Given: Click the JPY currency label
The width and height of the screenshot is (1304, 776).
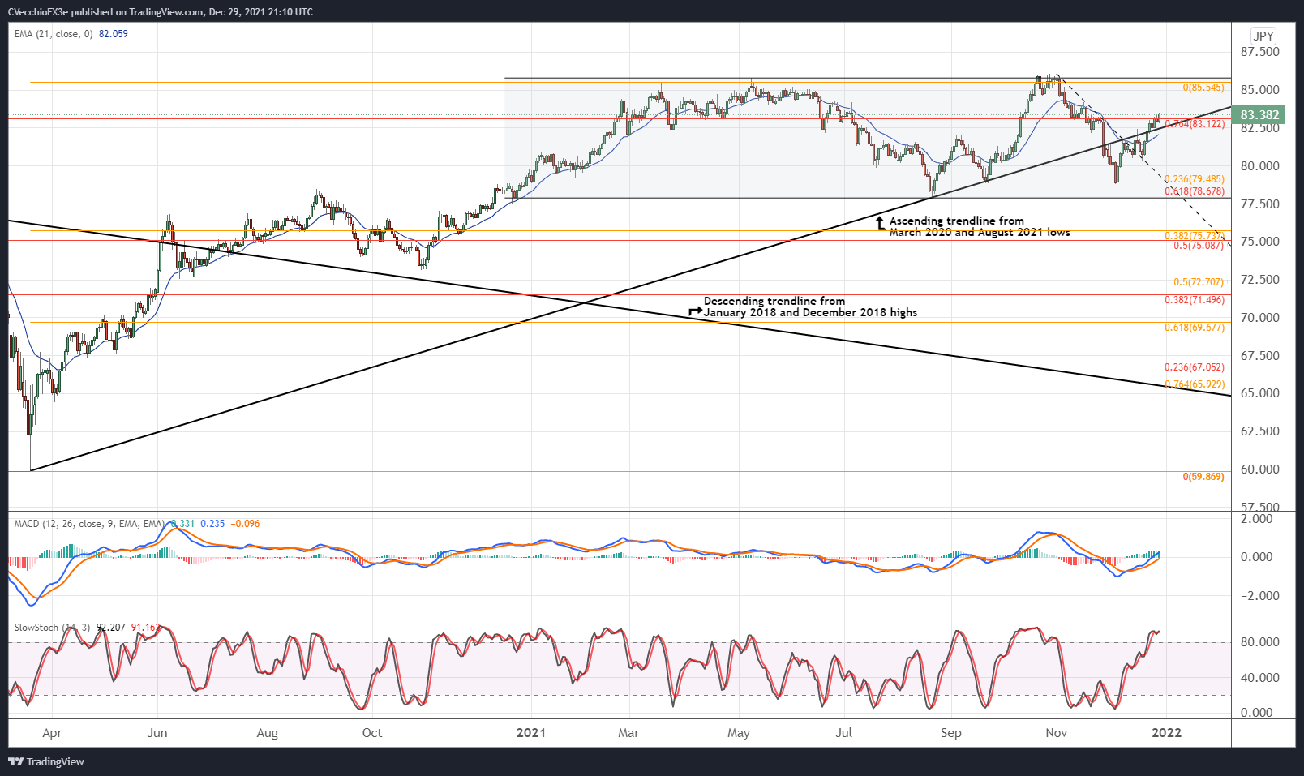Looking at the screenshot, I should 1263,36.
